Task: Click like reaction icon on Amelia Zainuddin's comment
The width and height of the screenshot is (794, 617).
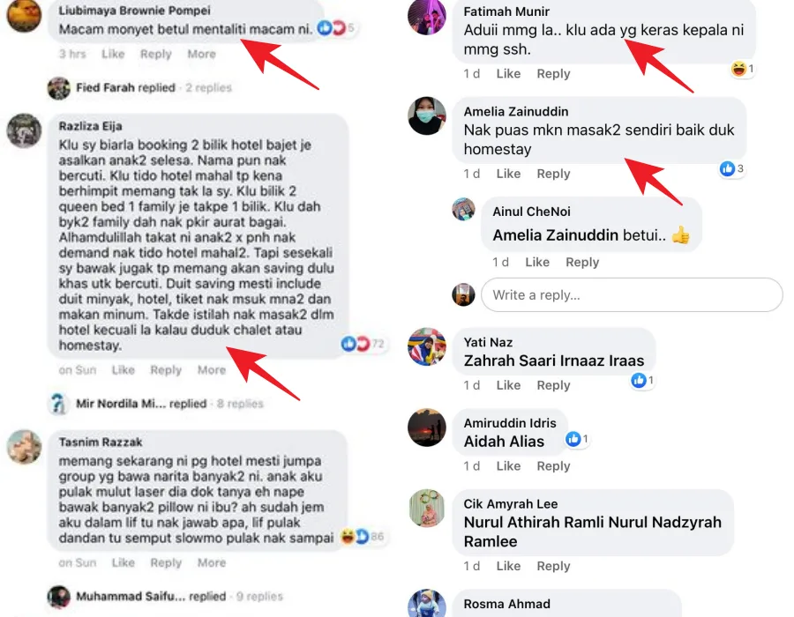Action: [x=727, y=168]
